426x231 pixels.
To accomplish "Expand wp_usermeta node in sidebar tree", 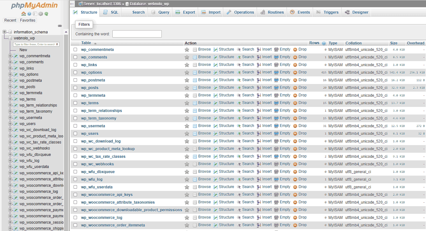I will click(10, 118).
